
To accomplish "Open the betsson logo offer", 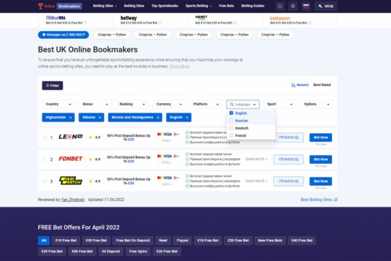I will click(280, 18).
